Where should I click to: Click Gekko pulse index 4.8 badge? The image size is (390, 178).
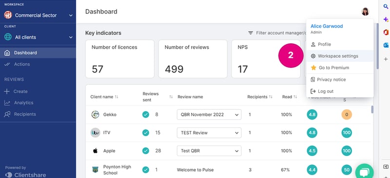pyautogui.click(x=312, y=115)
